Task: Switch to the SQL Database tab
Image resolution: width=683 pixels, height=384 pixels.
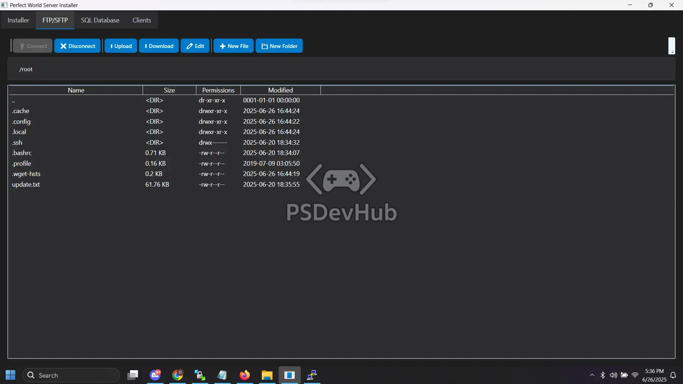Action: click(100, 20)
